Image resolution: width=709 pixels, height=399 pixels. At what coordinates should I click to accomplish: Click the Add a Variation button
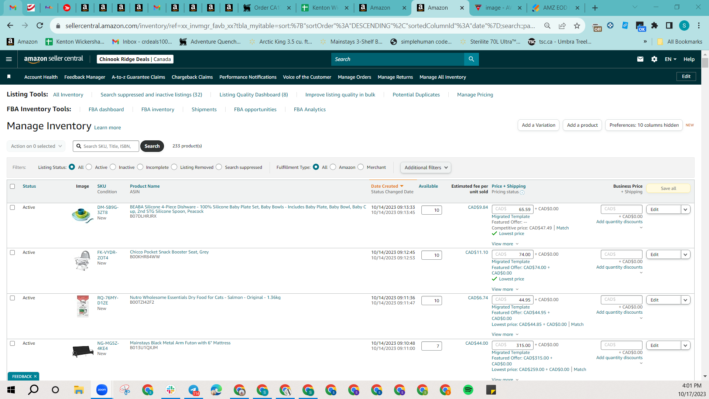(538, 125)
